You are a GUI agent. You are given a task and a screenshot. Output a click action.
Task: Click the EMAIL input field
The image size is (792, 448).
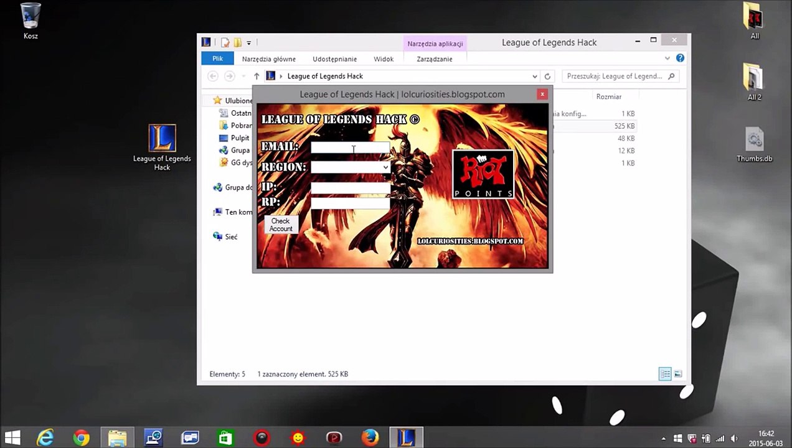[x=350, y=147]
